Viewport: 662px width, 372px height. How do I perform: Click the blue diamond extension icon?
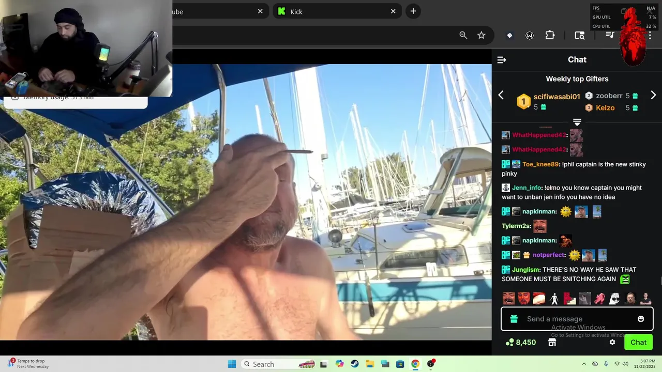click(509, 35)
